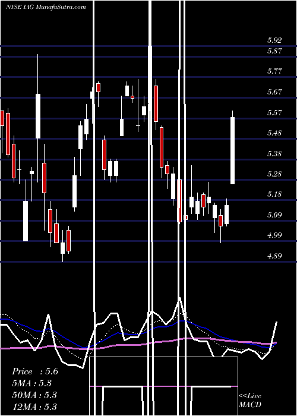Click the 5.18 price axis label
The width and height of the screenshot is (297, 416).
pyautogui.click(x=274, y=194)
